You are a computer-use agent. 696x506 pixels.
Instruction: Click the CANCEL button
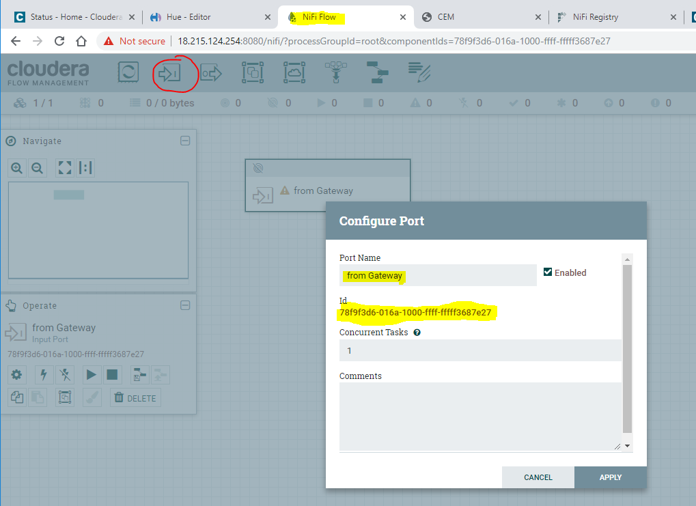coord(538,477)
